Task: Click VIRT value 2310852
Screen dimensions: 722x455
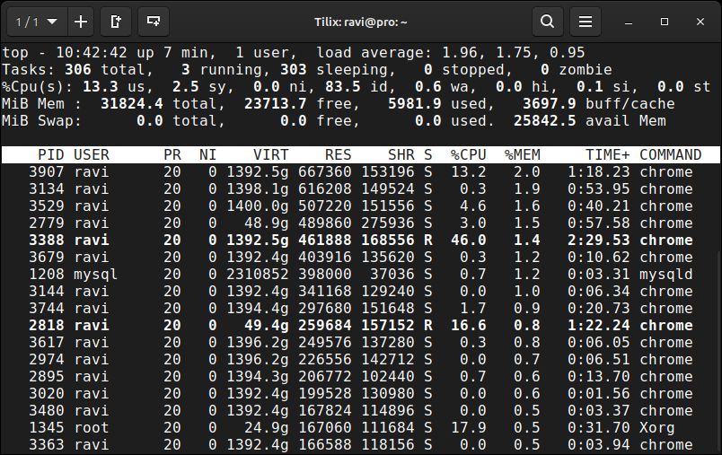Action: tap(258, 274)
